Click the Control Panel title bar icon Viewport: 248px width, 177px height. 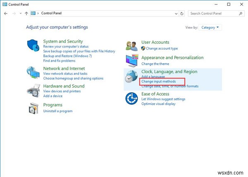pos(5,4)
